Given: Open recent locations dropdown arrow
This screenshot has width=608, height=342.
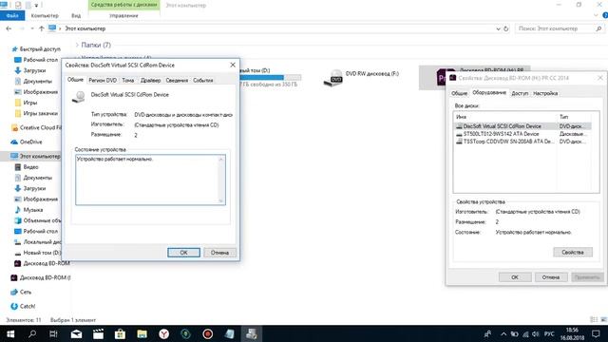Looking at the screenshot, I should [x=32, y=28].
